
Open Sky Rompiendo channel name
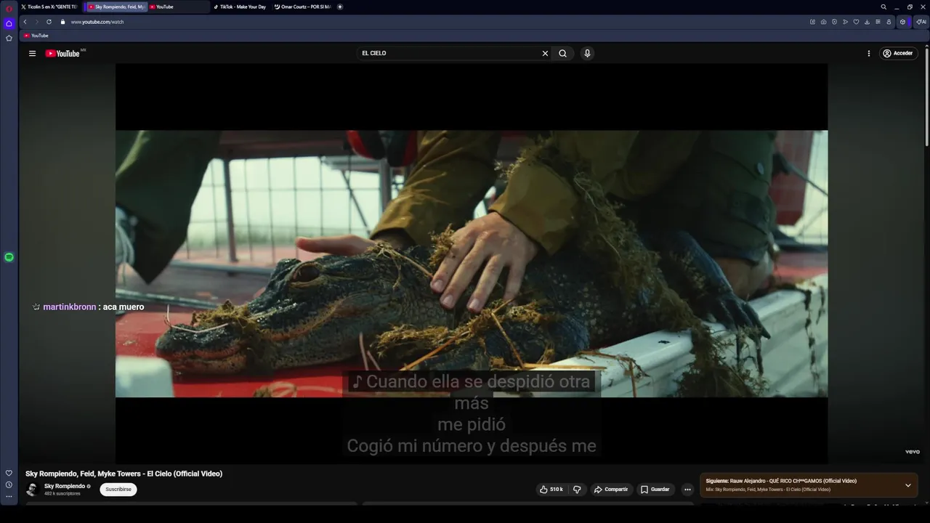pos(65,486)
